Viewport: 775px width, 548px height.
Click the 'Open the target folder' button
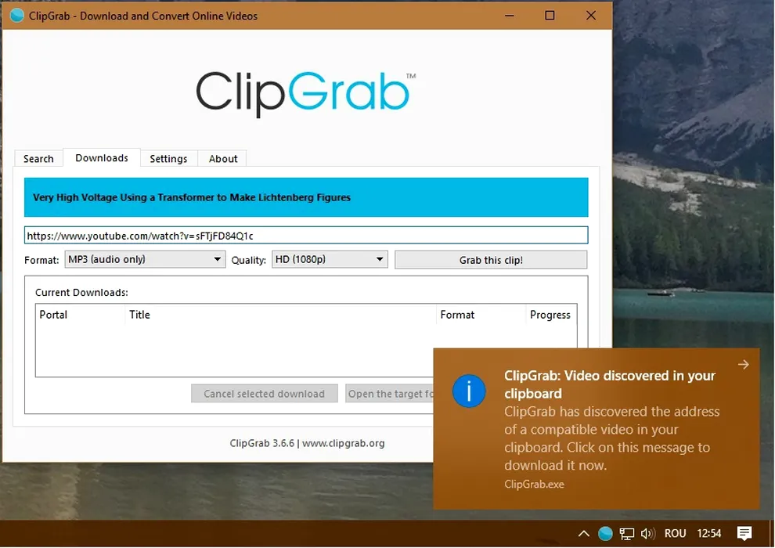[x=390, y=394]
